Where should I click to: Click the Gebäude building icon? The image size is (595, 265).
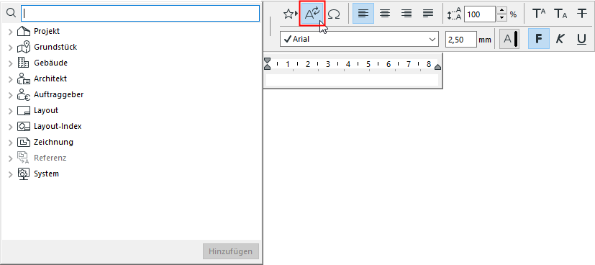point(24,63)
